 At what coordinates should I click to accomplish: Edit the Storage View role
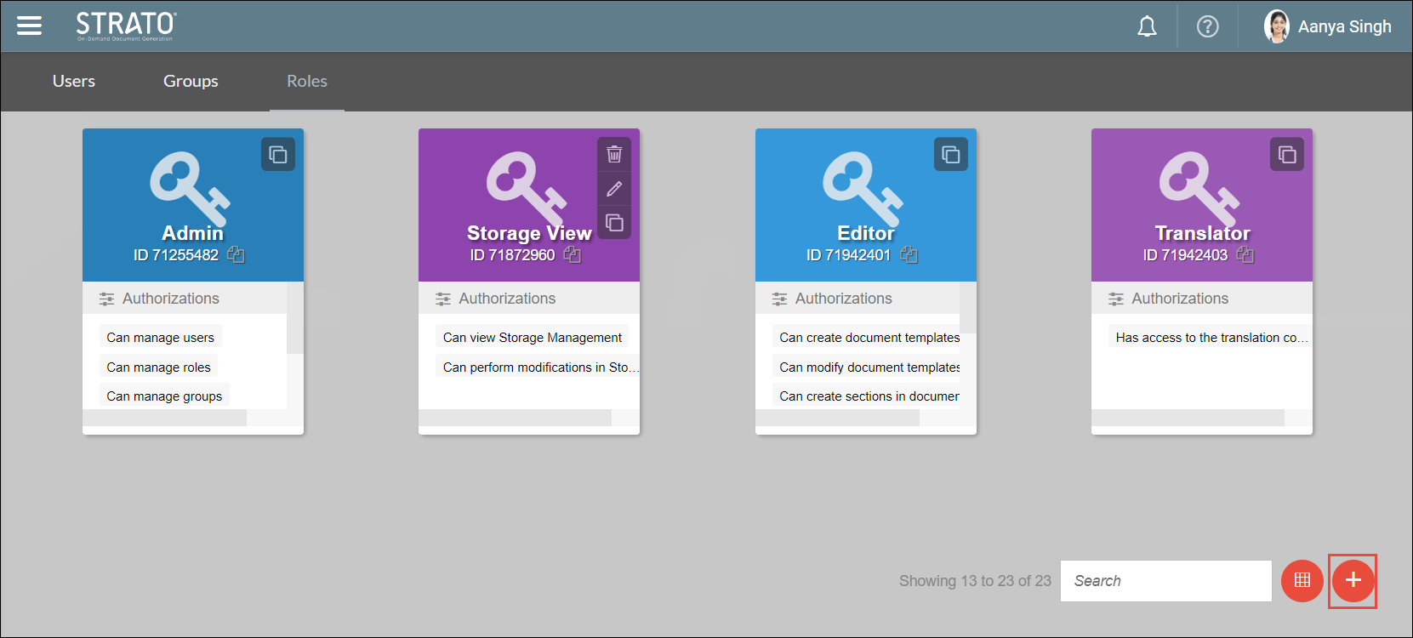[x=614, y=189]
